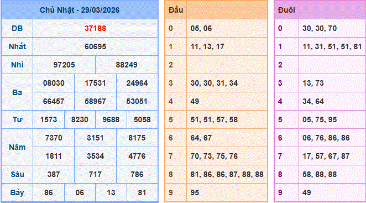Click the purple "Đuôi" table header
Image resolution: width=366 pixels, height=203 pixels.
pos(286,10)
